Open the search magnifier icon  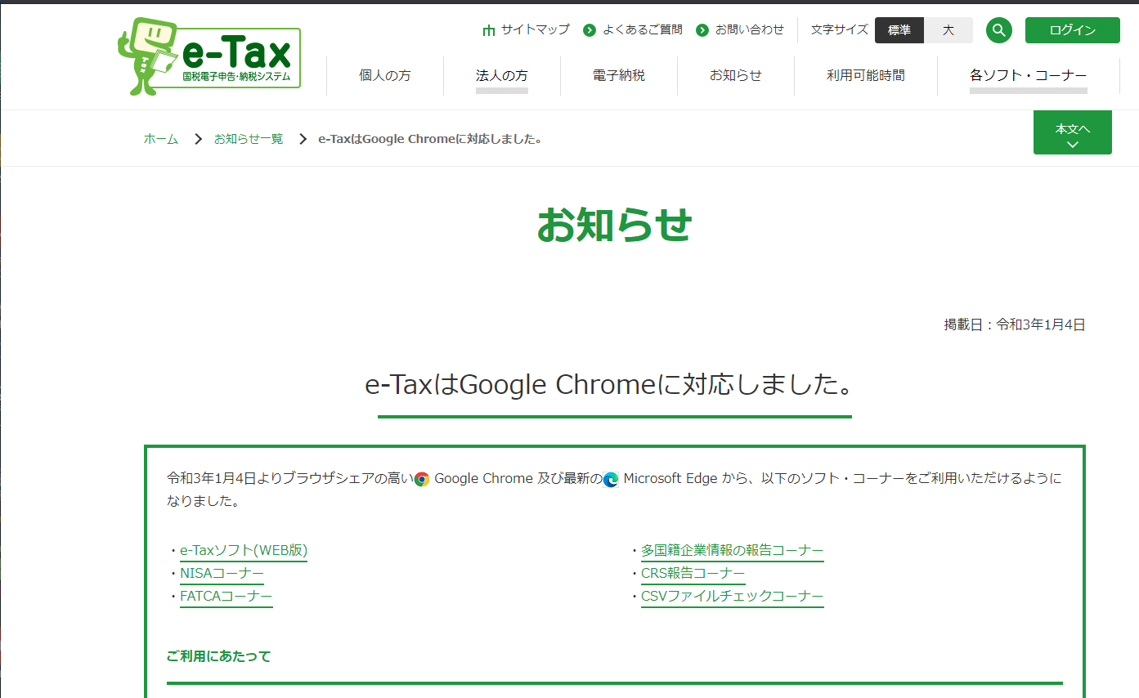click(998, 30)
